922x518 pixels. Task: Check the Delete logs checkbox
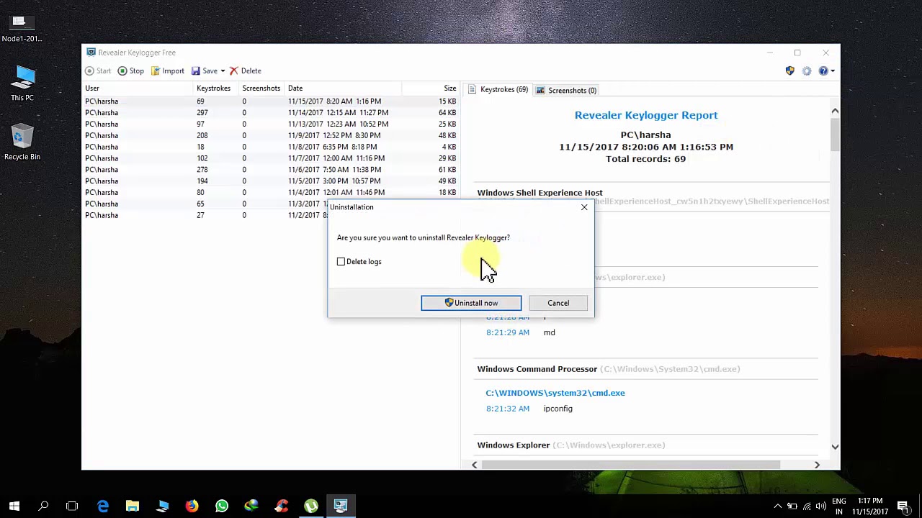pos(341,262)
